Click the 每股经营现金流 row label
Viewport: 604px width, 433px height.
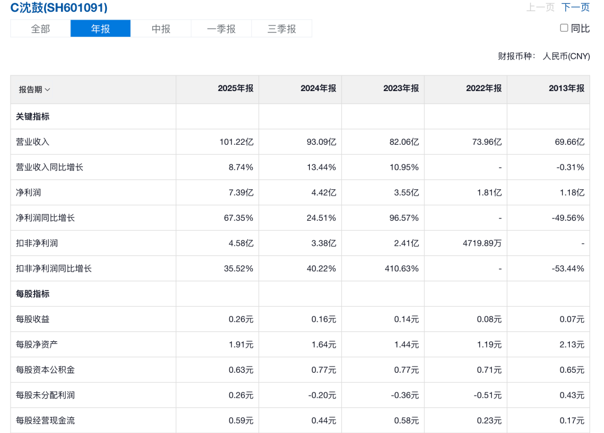coord(45,421)
